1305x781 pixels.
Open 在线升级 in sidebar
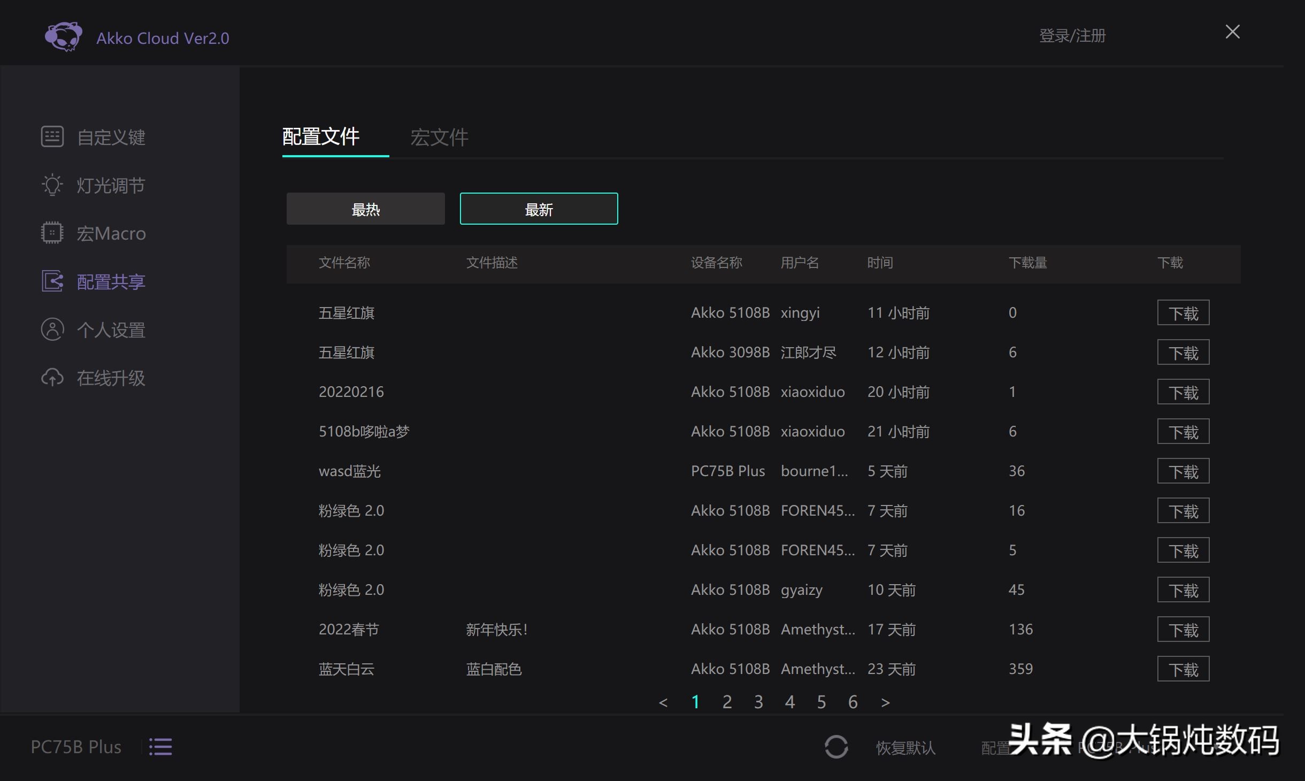click(x=111, y=378)
